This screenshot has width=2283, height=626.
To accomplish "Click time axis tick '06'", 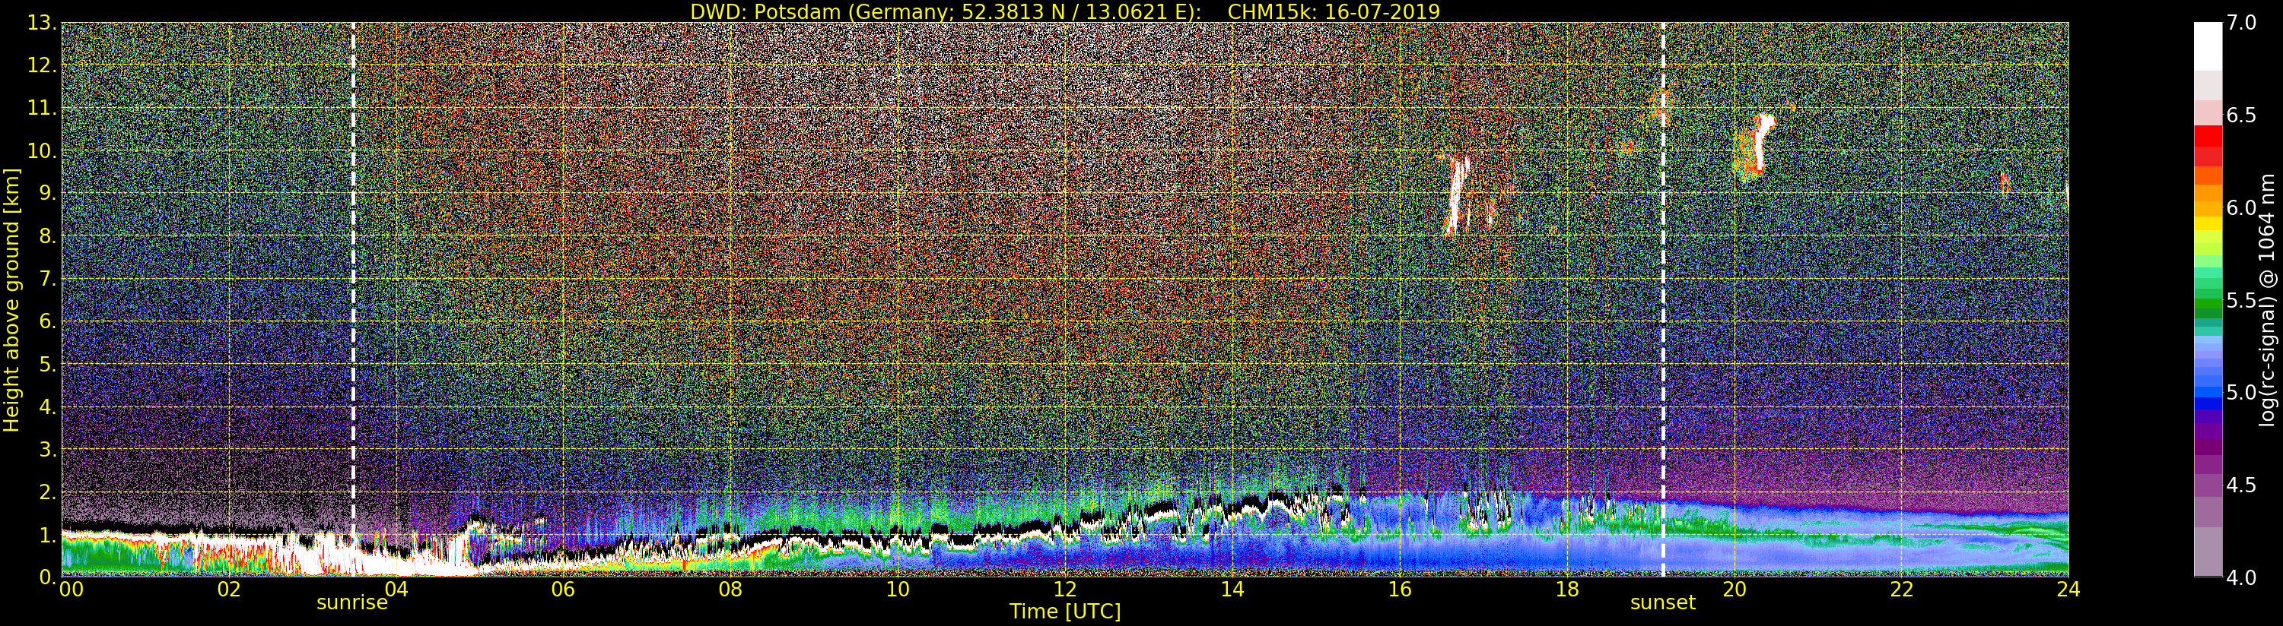I will [x=563, y=590].
